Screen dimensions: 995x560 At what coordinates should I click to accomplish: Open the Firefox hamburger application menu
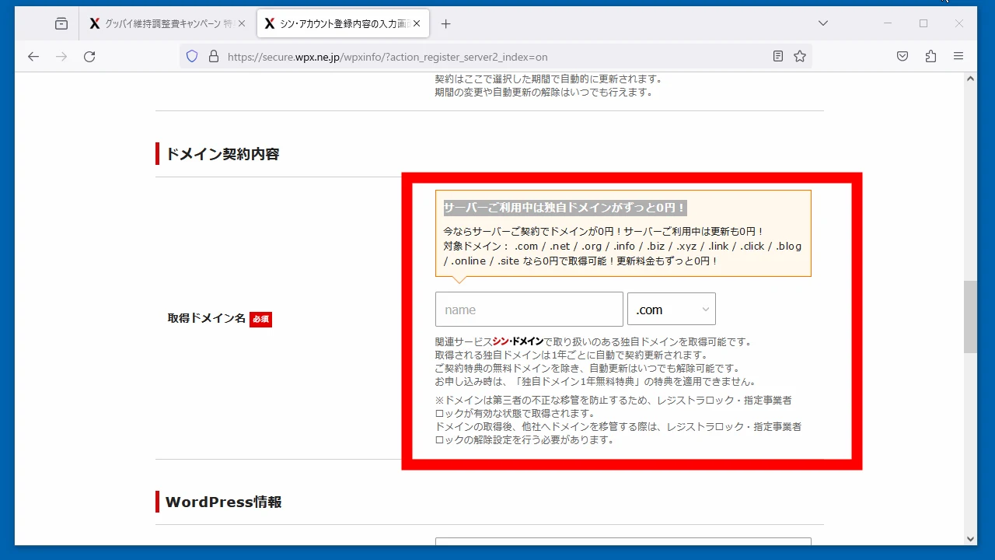(958, 56)
